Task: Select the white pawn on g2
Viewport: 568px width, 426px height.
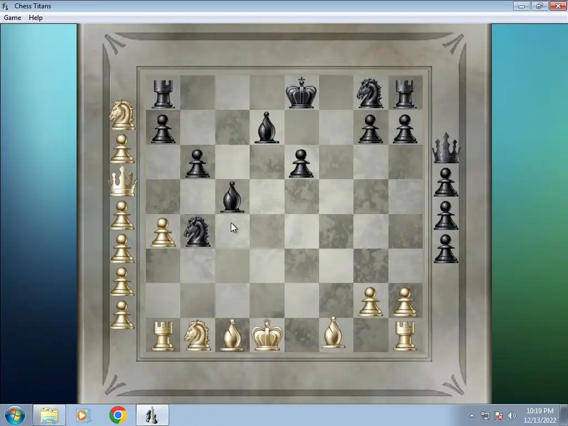Action: tap(370, 302)
